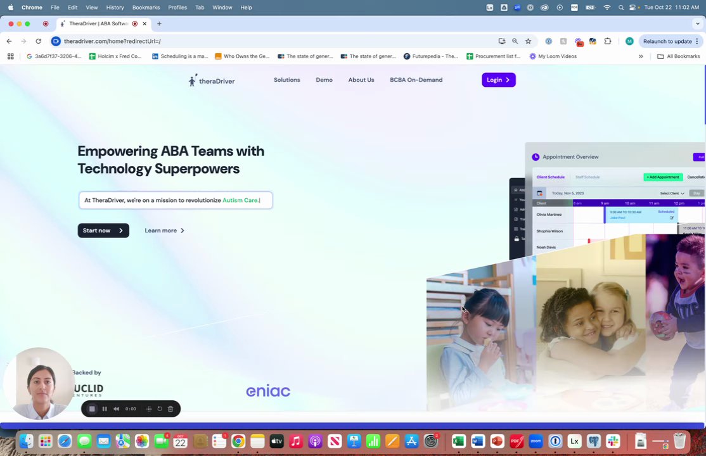This screenshot has height=456, width=706.
Task: Open BCBA On-Demand nav item
Action: click(x=416, y=80)
